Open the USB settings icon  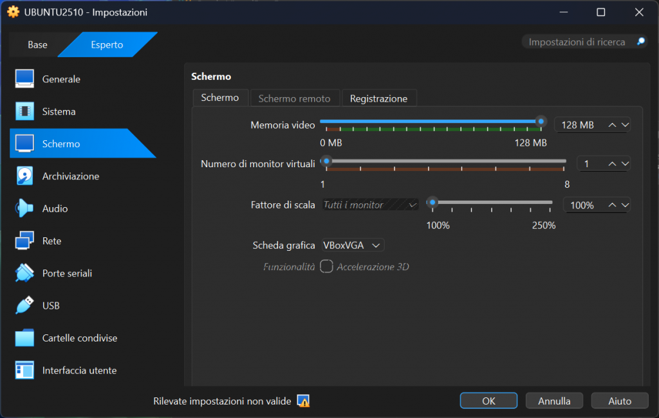[24, 305]
